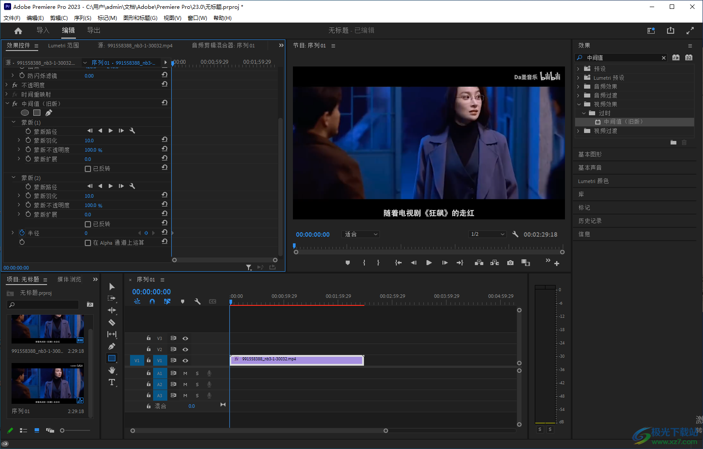Open Program Monitor settings wrench
Screen dimensions: 703x449
515,234
